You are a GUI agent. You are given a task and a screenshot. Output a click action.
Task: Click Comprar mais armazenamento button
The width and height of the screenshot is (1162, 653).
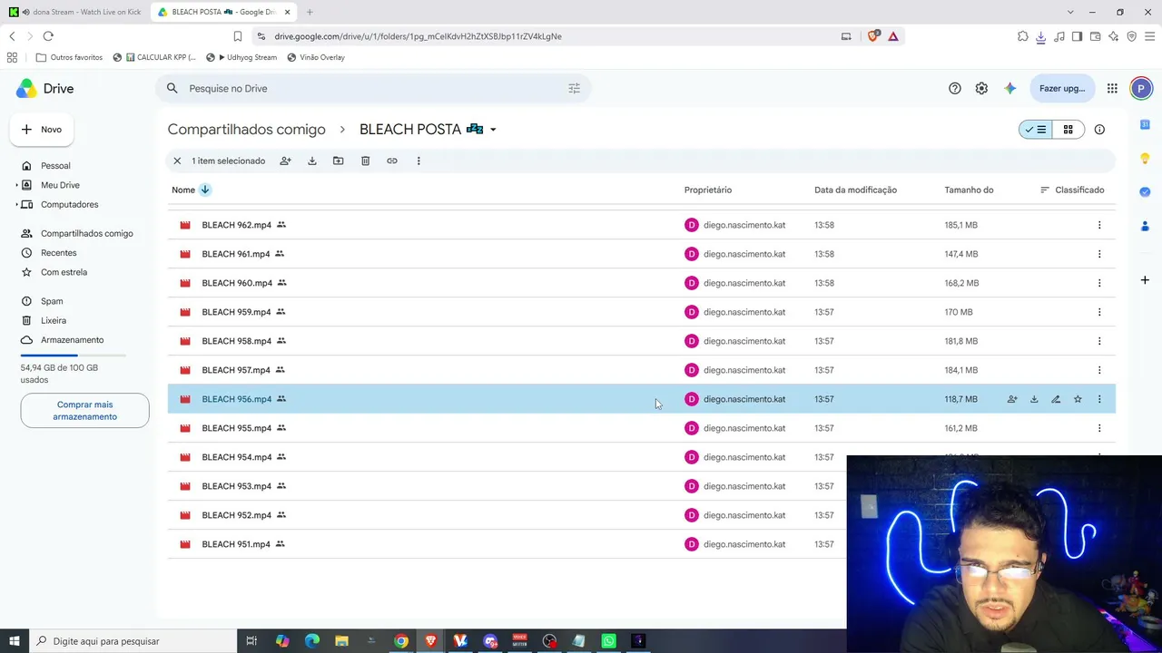click(x=84, y=411)
